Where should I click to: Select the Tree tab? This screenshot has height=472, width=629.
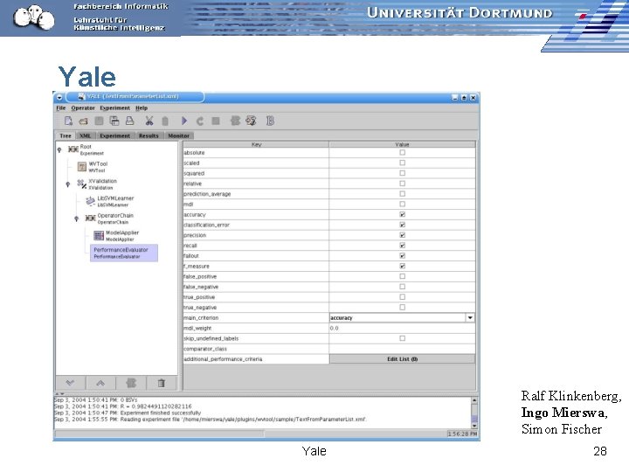coord(65,135)
